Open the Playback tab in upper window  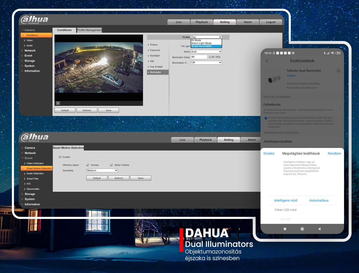[202, 22]
